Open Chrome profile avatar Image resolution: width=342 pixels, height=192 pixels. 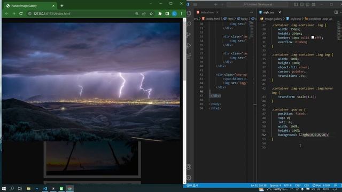[174, 13]
